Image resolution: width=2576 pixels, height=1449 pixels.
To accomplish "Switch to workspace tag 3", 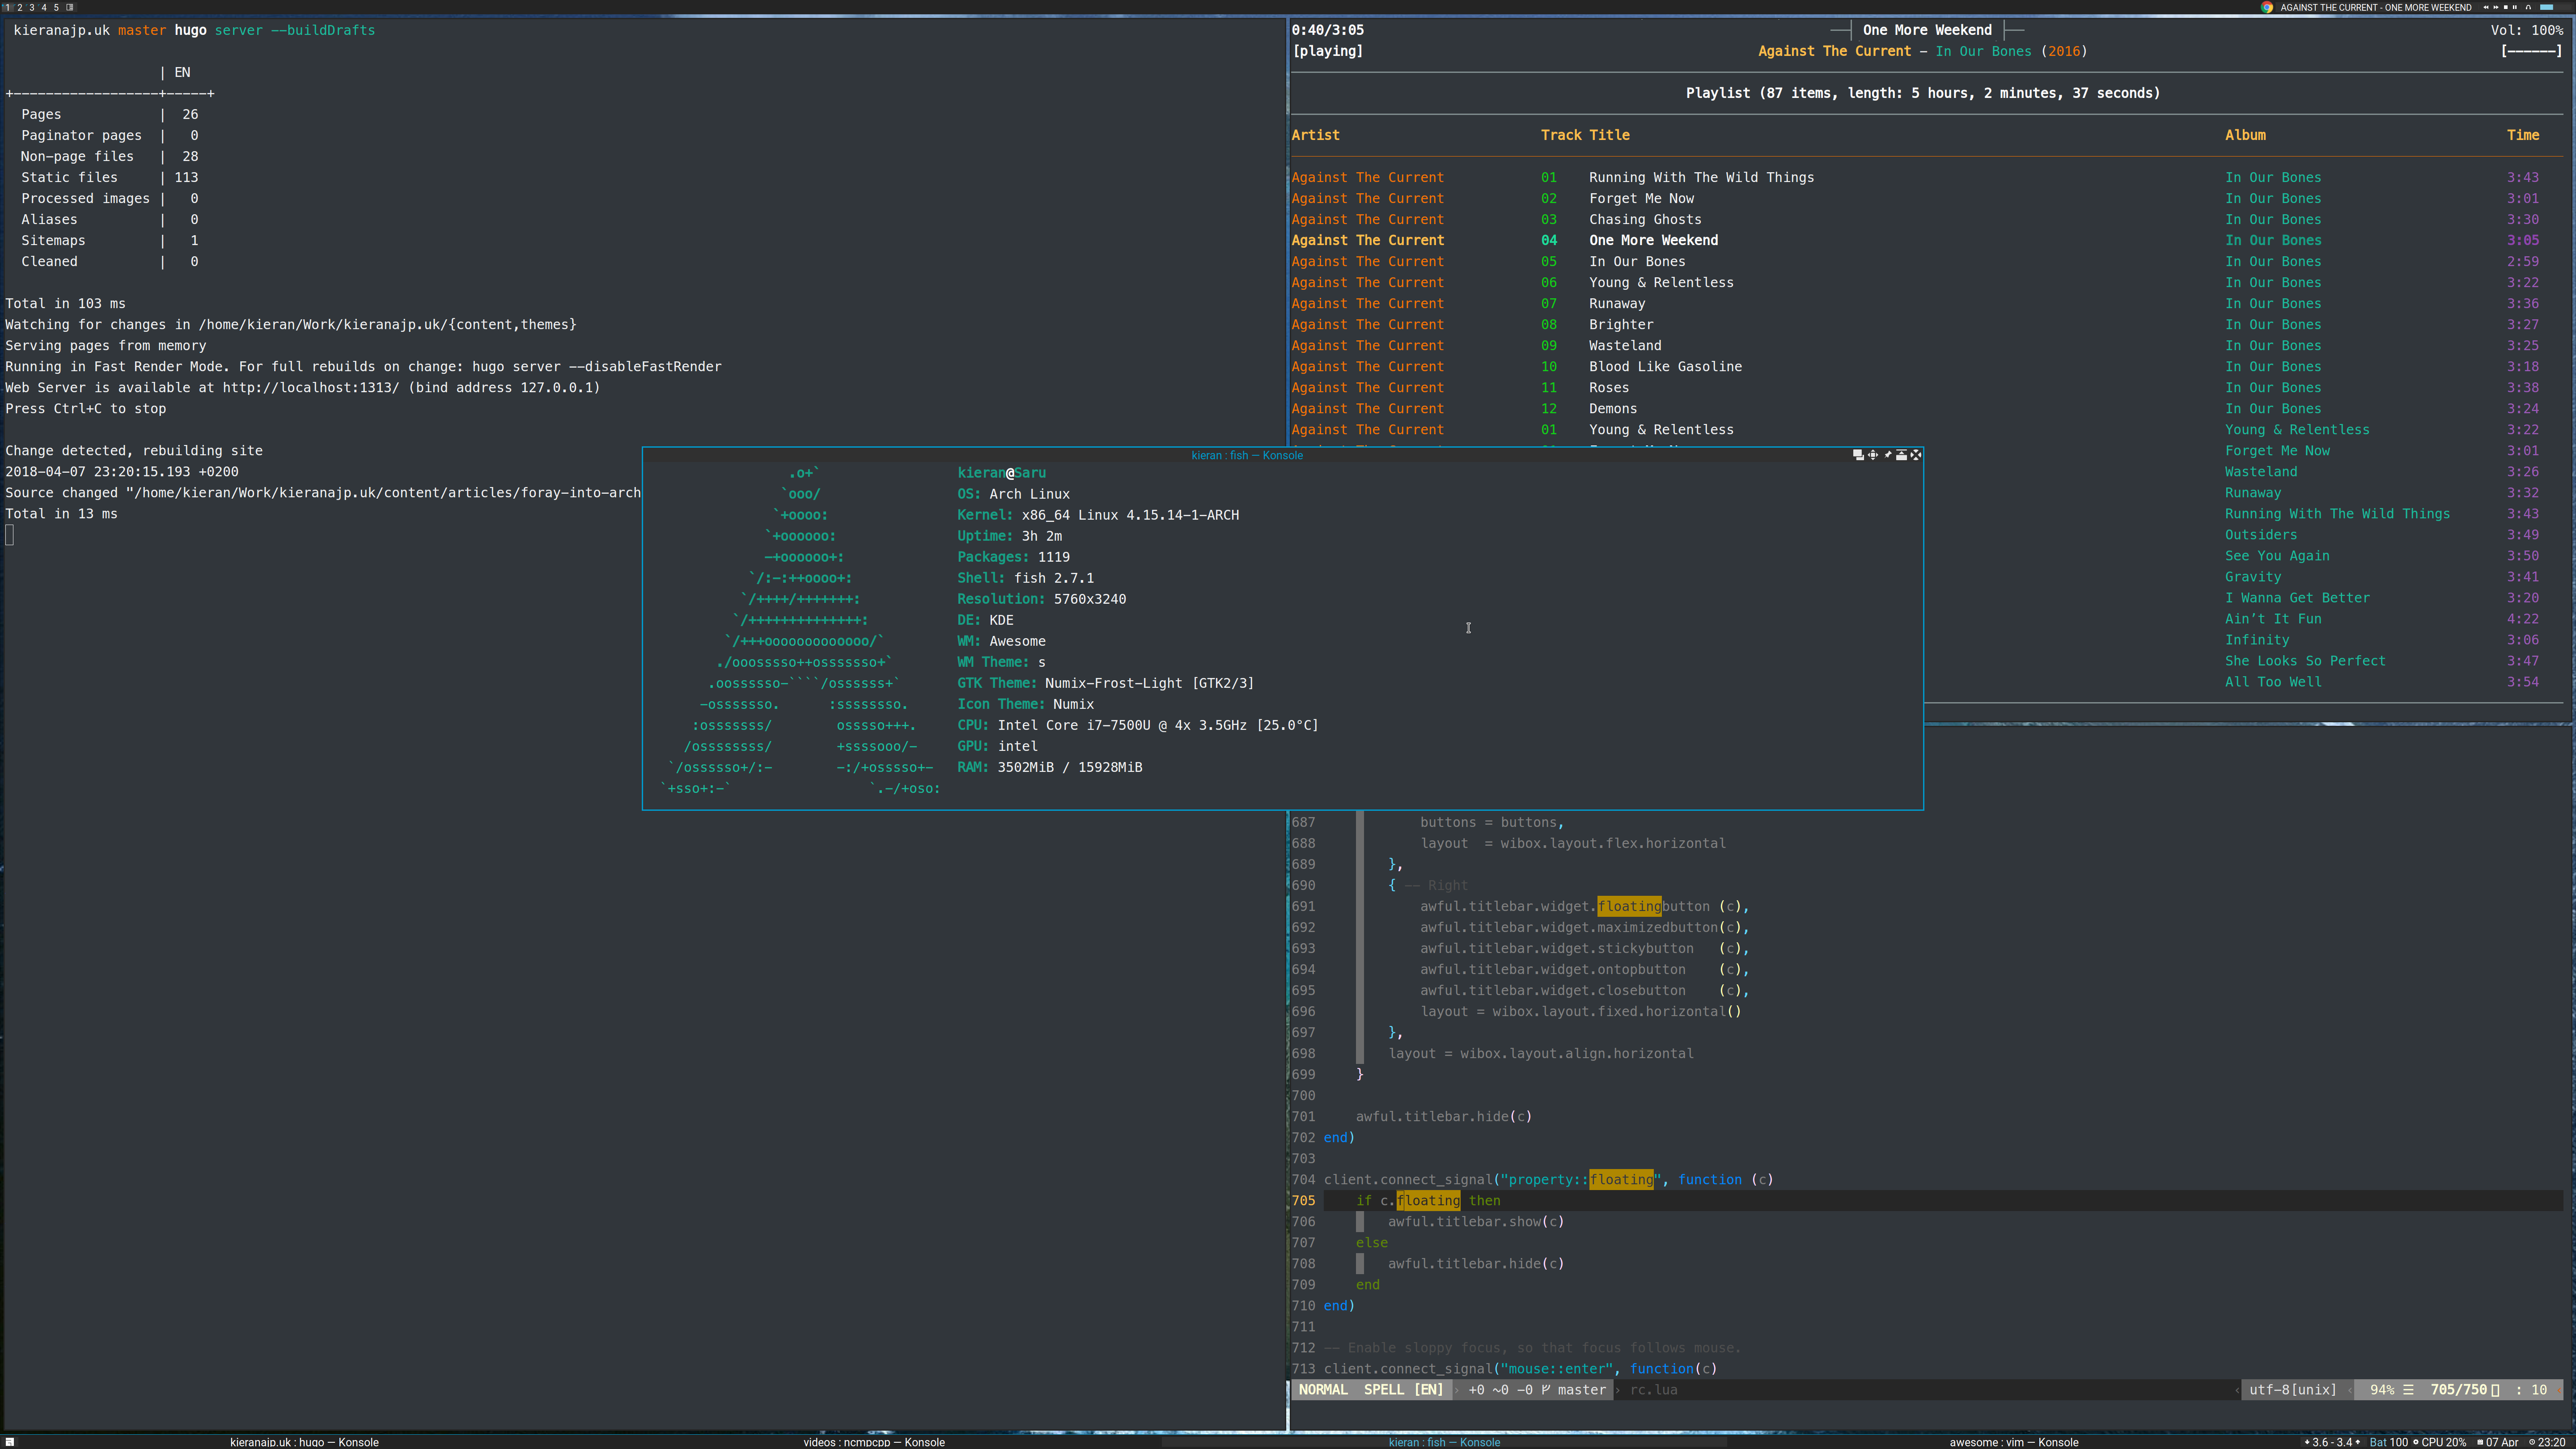I will (x=32, y=7).
